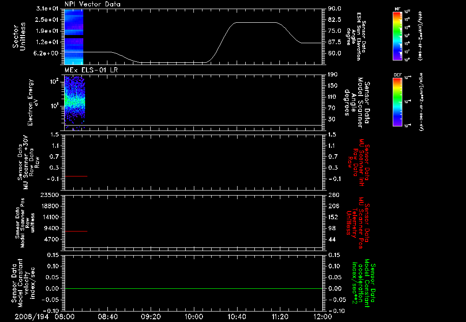Click the '10:00' time axis label
The width and height of the screenshot is (466, 322).
194,317
